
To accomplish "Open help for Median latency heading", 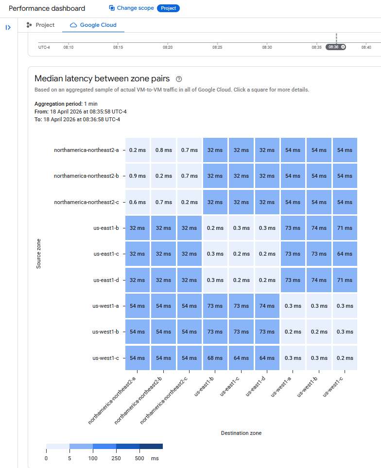I will 179,79.
